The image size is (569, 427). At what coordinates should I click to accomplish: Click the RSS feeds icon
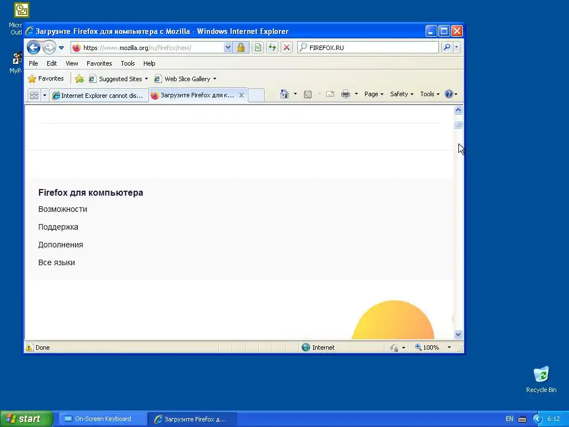308,95
